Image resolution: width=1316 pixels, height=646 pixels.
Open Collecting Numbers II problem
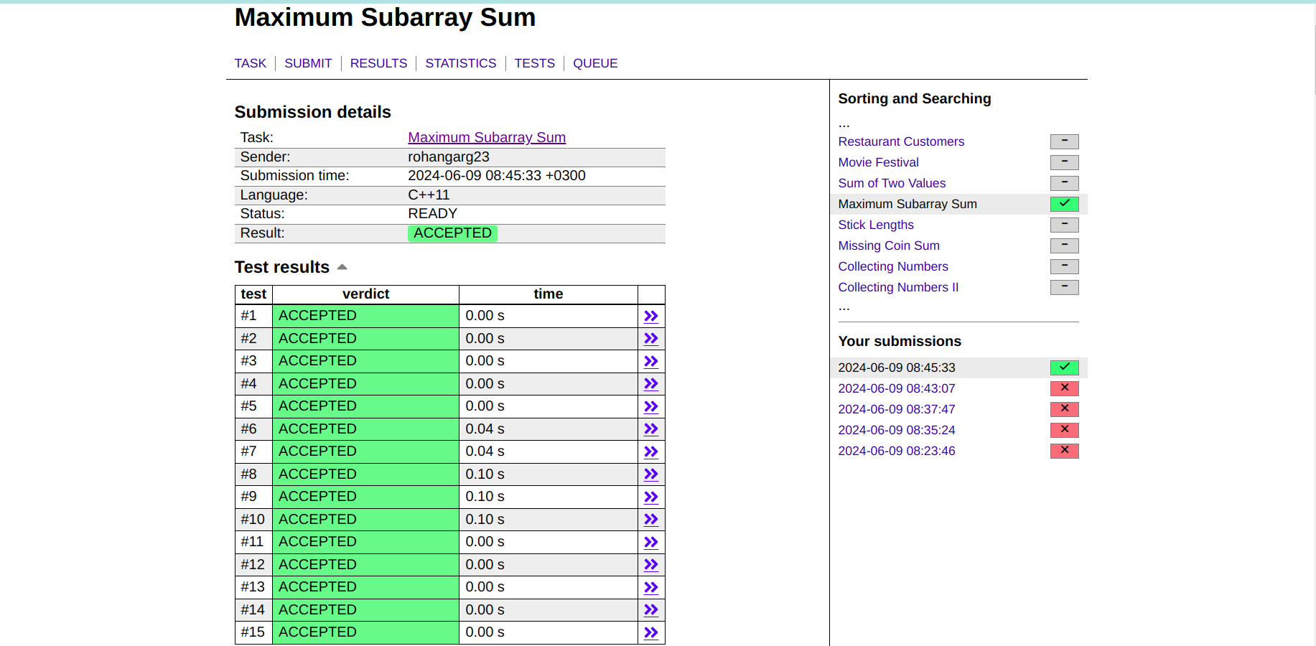click(898, 287)
